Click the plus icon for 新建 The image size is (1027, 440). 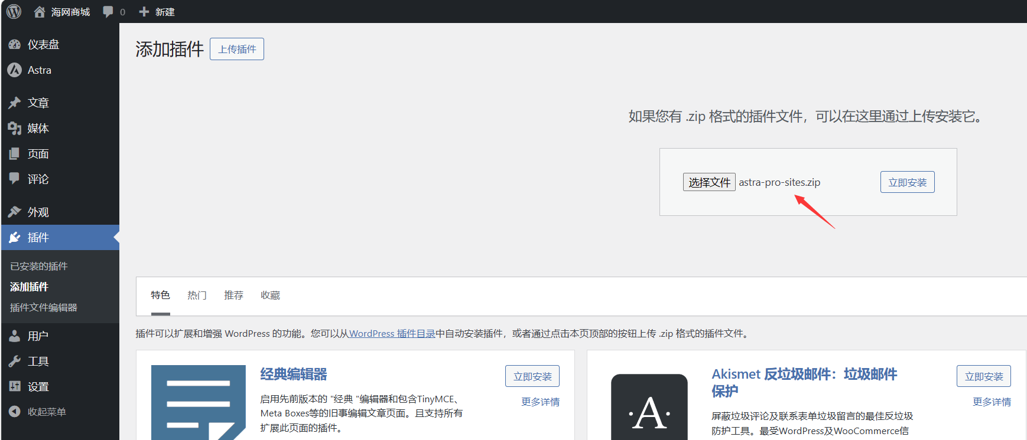point(144,12)
